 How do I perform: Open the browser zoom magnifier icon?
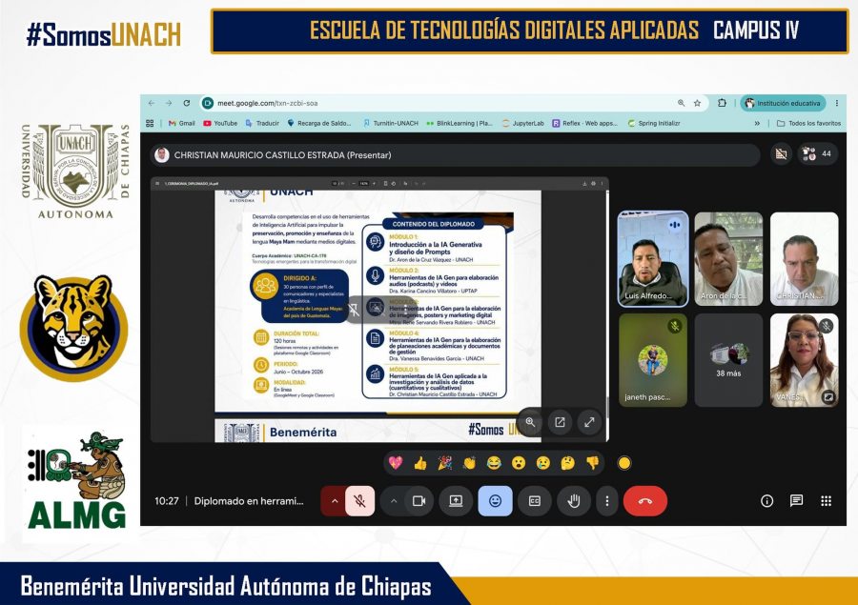pyautogui.click(x=682, y=103)
